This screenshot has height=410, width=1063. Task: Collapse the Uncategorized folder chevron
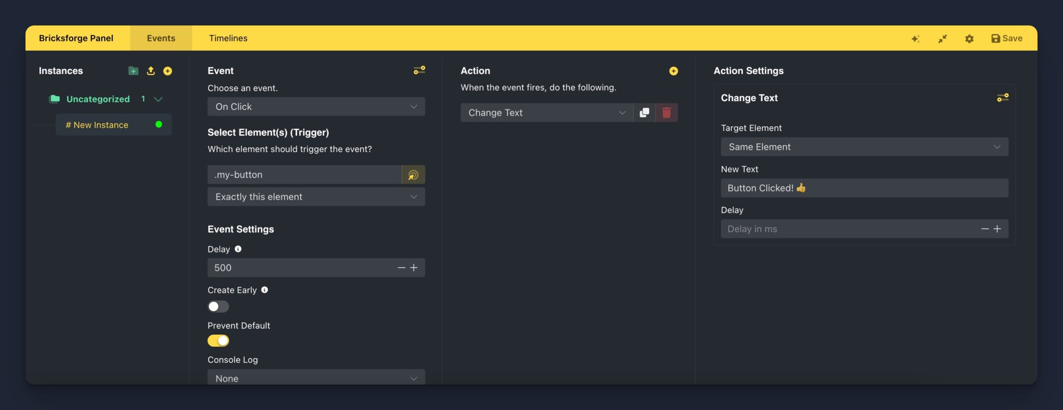pyautogui.click(x=159, y=99)
